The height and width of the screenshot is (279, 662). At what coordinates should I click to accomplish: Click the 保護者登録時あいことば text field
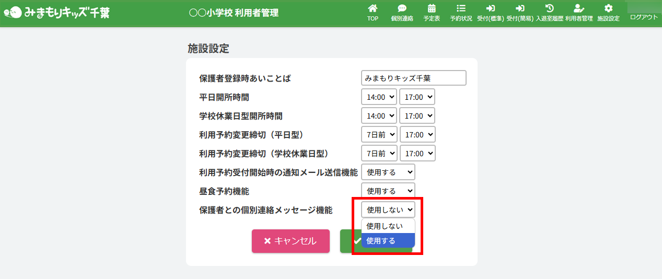(x=413, y=78)
